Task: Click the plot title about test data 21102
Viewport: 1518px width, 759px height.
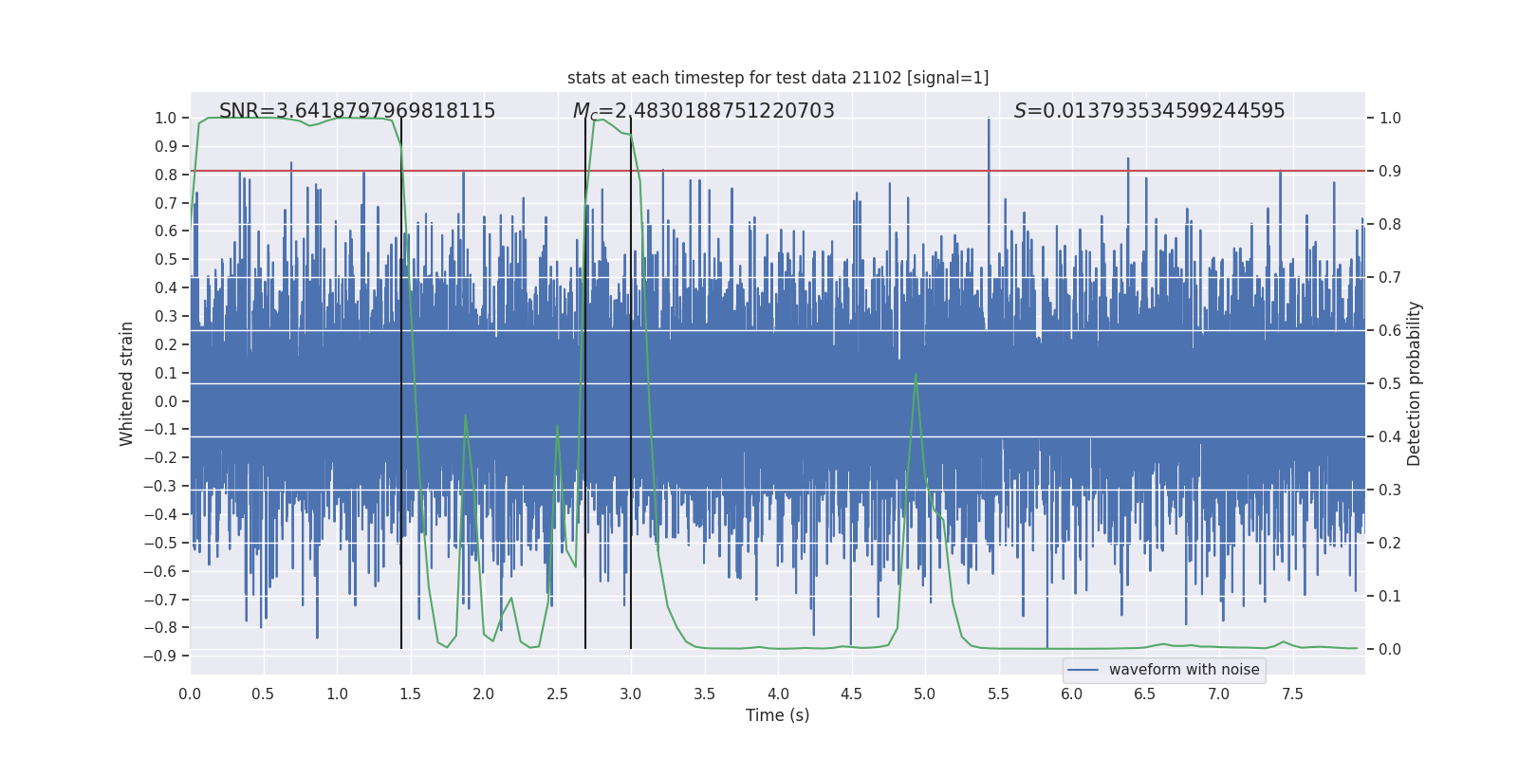Action: pos(778,78)
